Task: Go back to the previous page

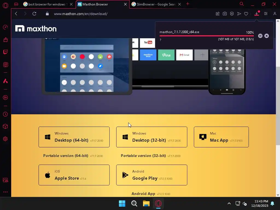Action: coord(16,14)
